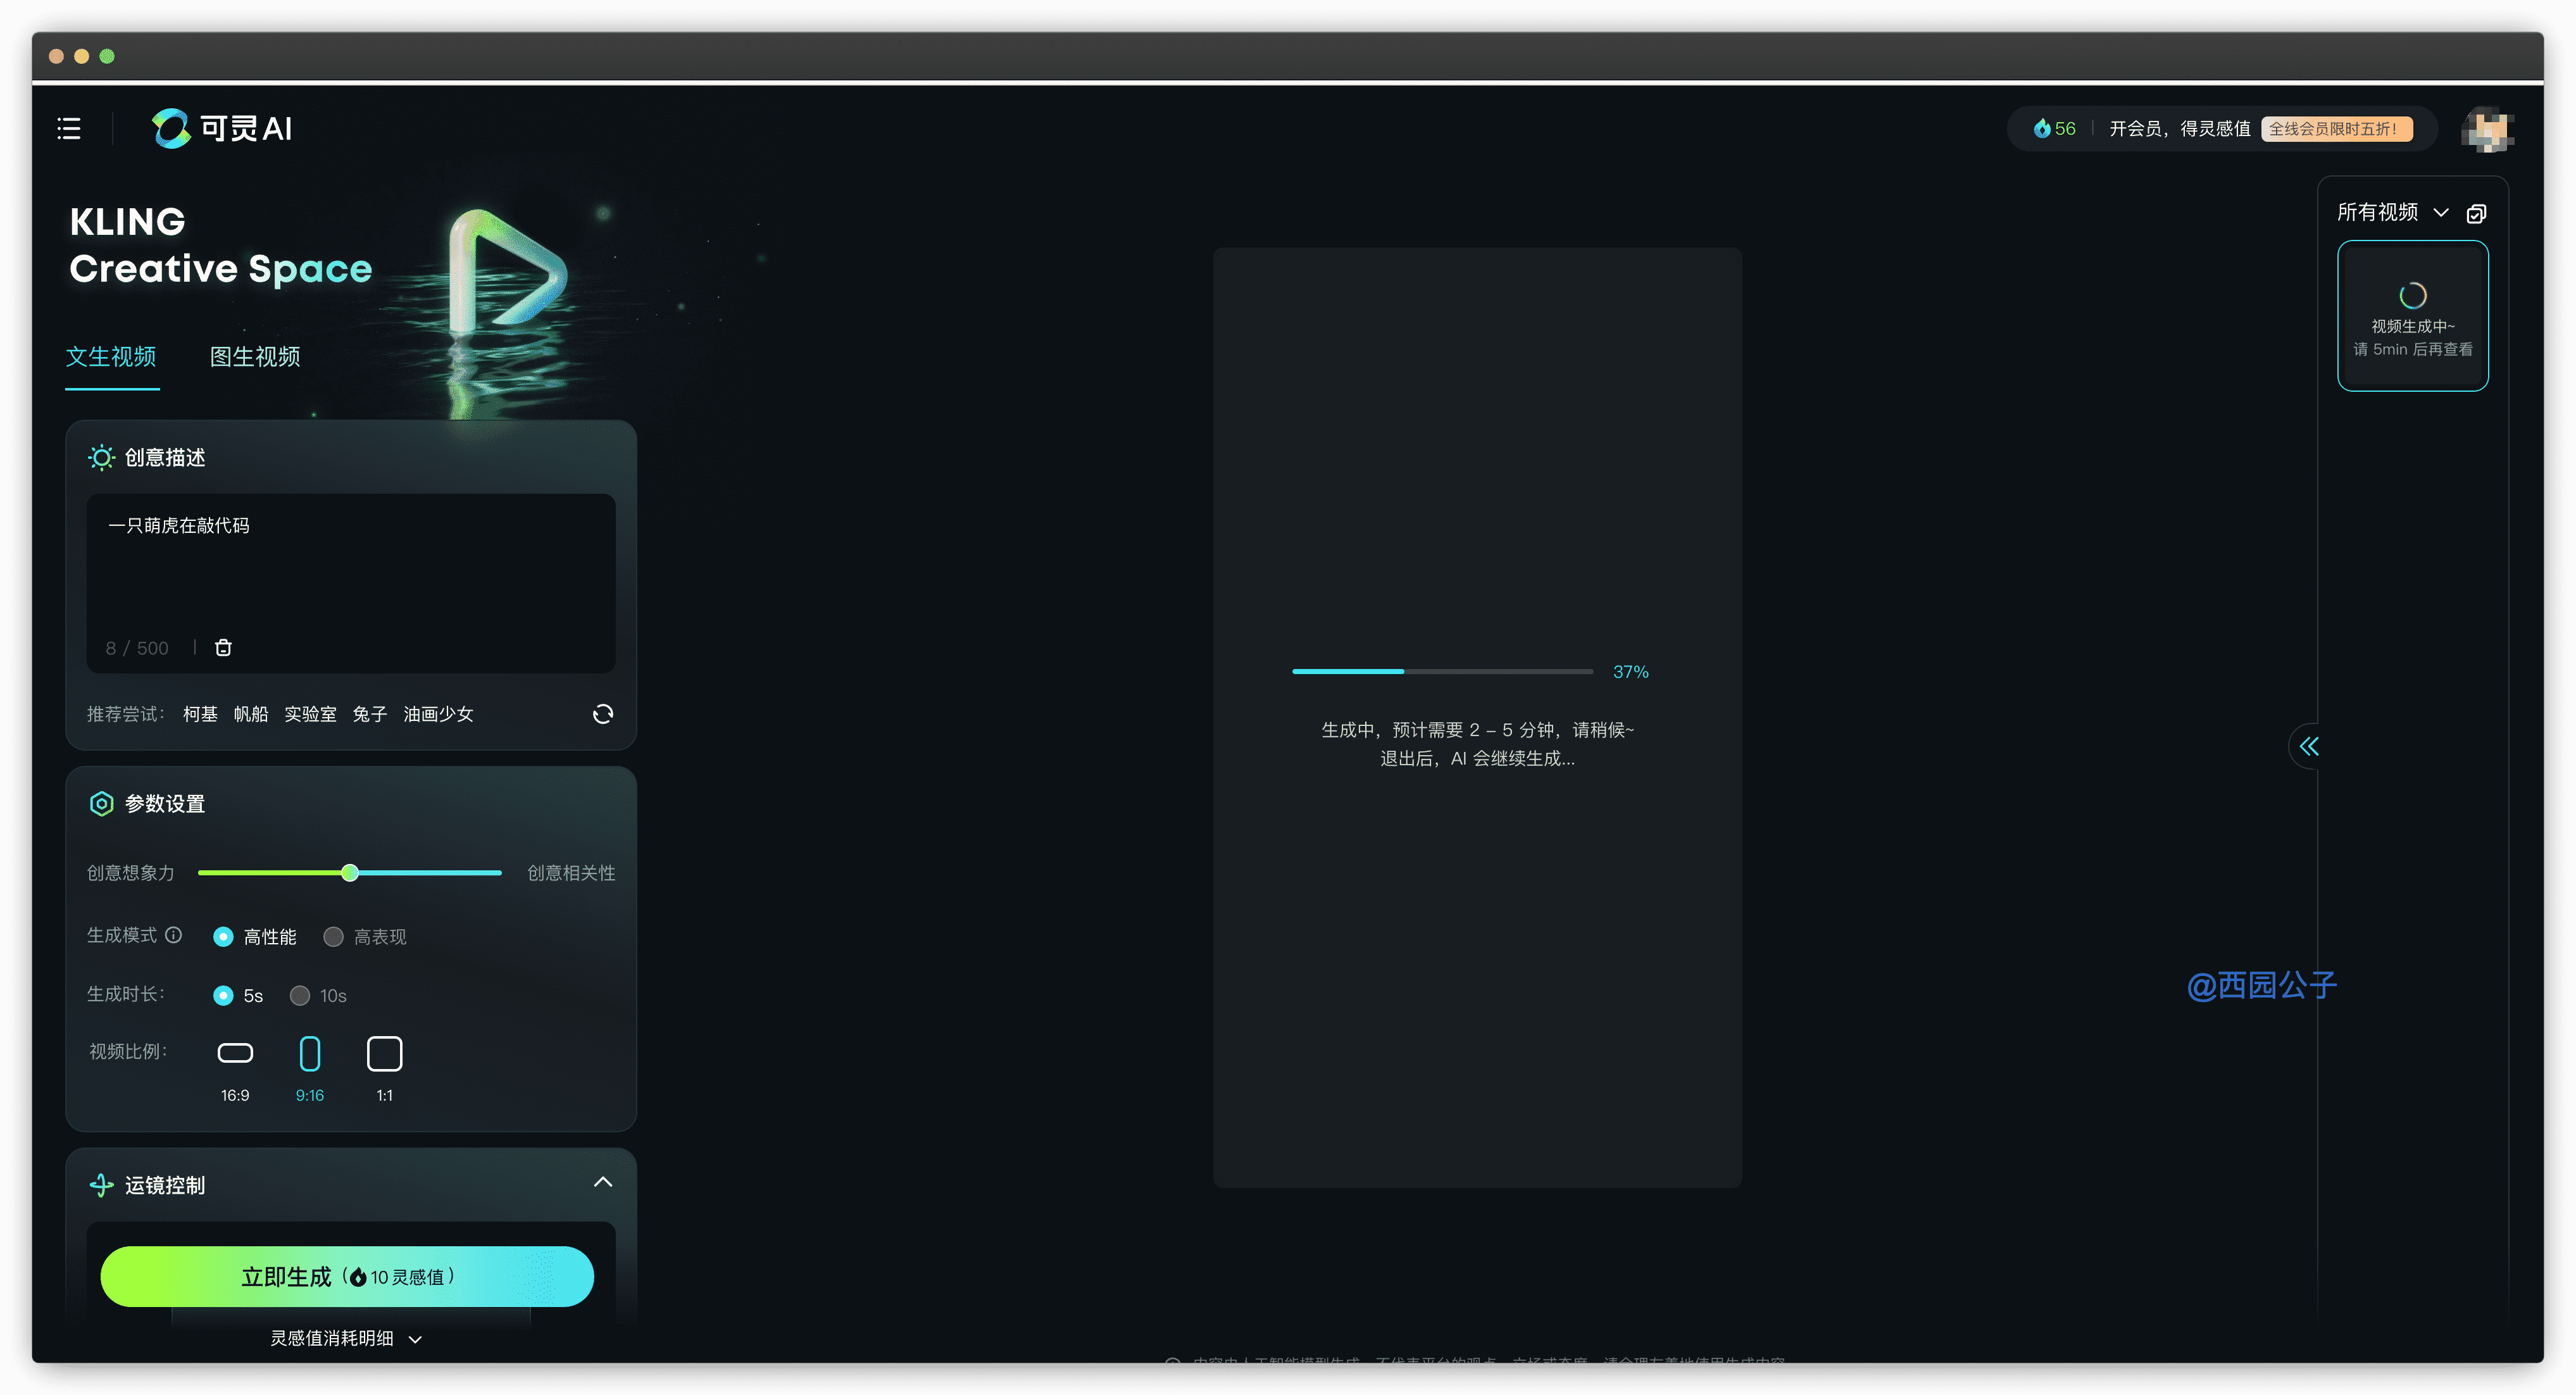Adjust the creativity relevance slider handle

tap(350, 872)
